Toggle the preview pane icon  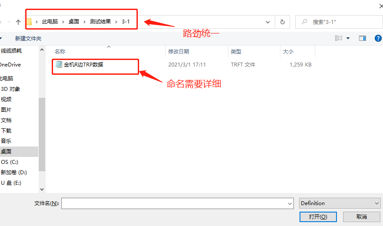coord(363,38)
